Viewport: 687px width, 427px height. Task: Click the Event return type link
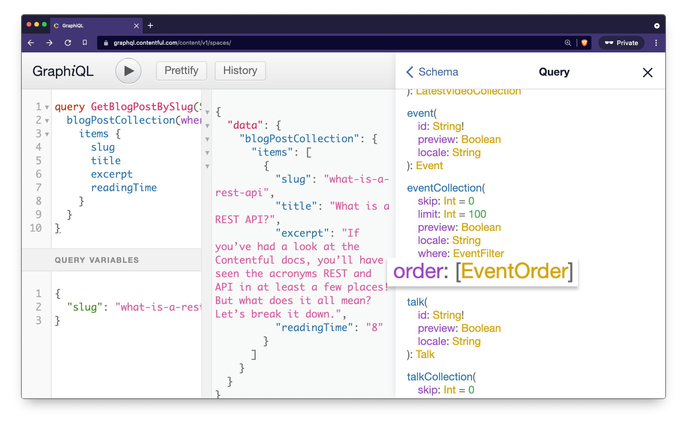pos(429,165)
